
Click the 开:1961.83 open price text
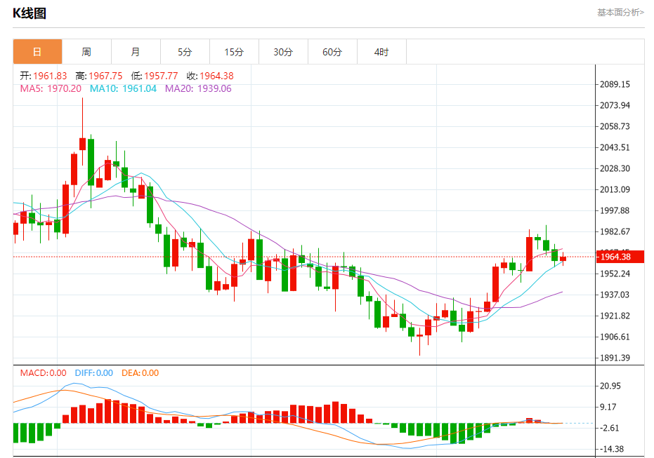click(x=44, y=76)
